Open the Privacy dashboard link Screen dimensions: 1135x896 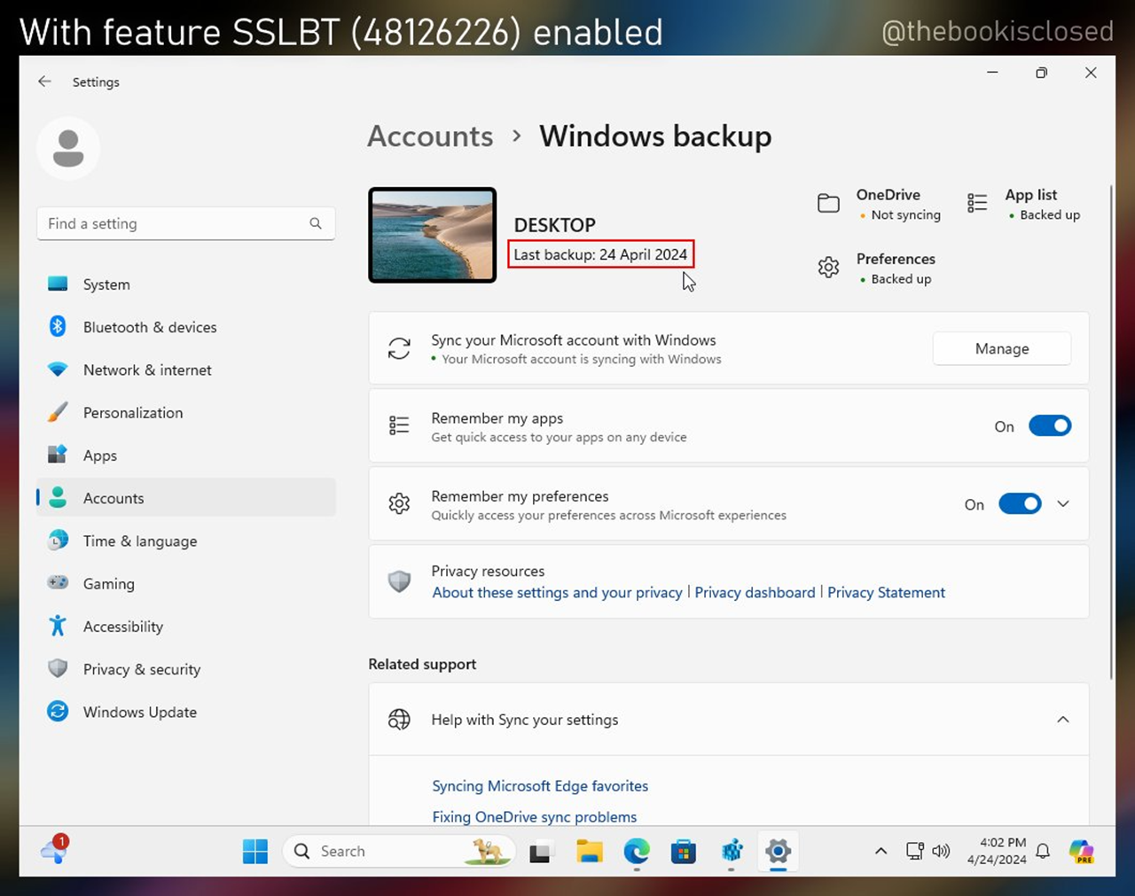pos(755,592)
